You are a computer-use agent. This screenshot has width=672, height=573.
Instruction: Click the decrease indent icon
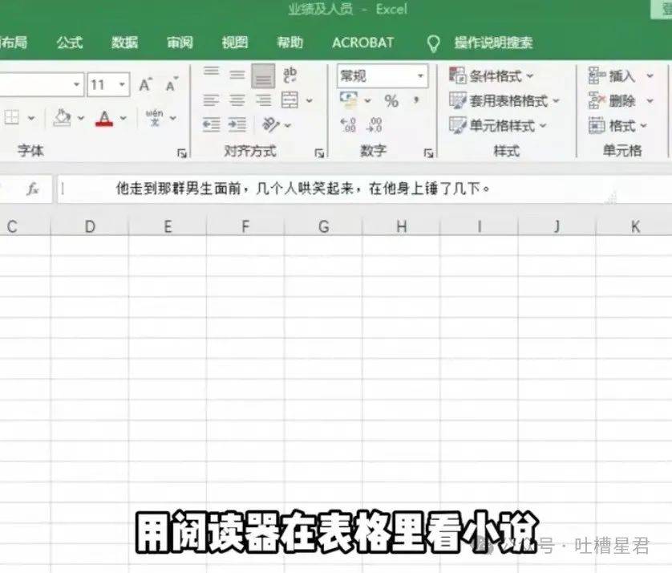coord(211,125)
